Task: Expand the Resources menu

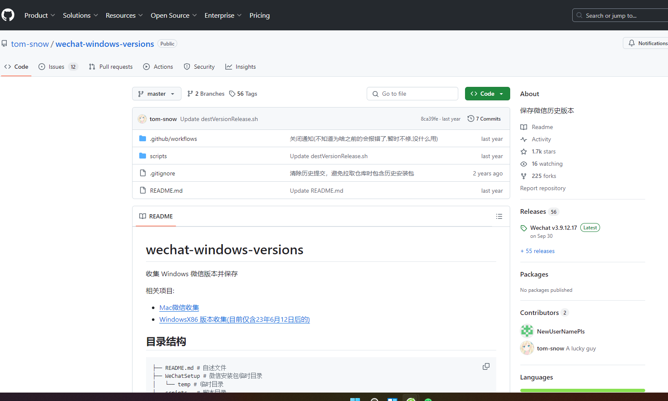Action: pyautogui.click(x=124, y=15)
